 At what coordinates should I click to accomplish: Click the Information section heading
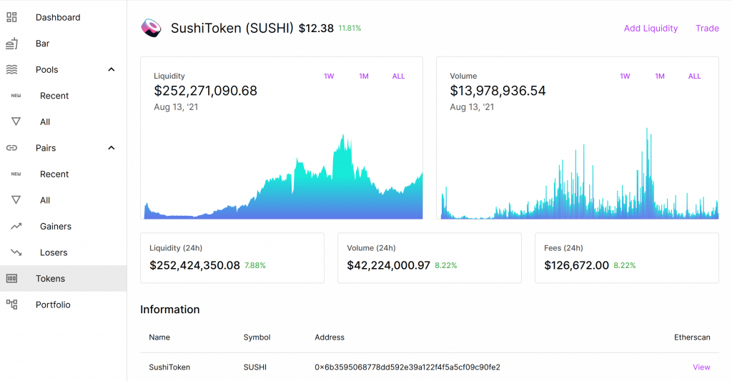point(170,310)
